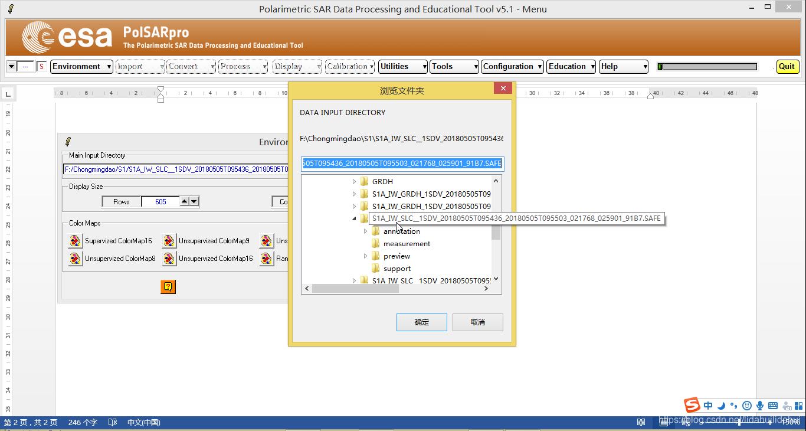Viewport: 806px width, 431px height.
Task: Click the 确定 confirm button
Action: [x=422, y=322]
